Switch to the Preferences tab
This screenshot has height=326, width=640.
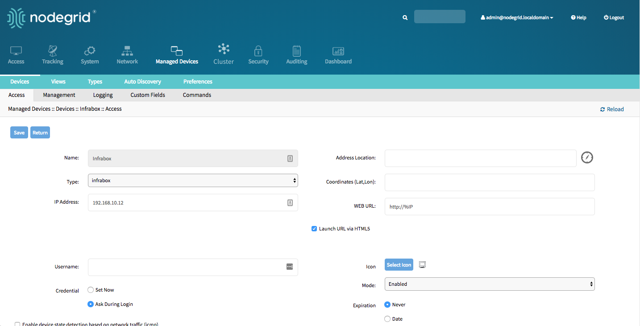point(198,82)
